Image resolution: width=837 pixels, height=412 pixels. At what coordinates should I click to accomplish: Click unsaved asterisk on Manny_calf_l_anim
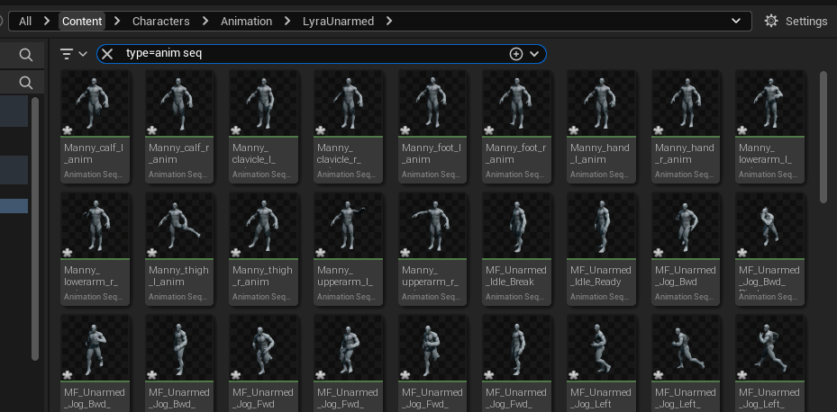click(68, 130)
